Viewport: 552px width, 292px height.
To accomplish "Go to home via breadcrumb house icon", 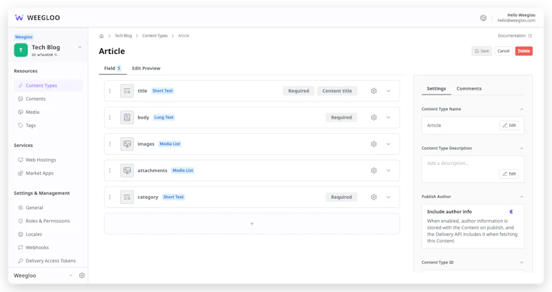I will (101, 36).
